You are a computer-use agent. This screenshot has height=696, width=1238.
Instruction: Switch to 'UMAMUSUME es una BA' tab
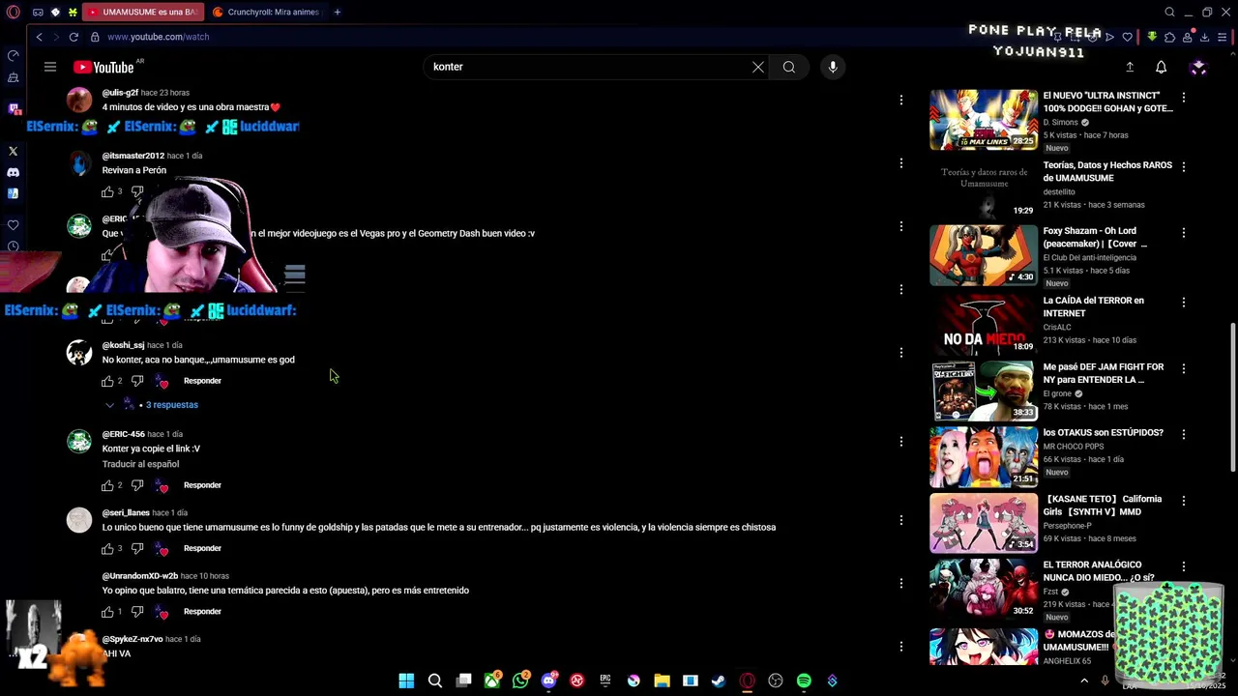pos(143,12)
